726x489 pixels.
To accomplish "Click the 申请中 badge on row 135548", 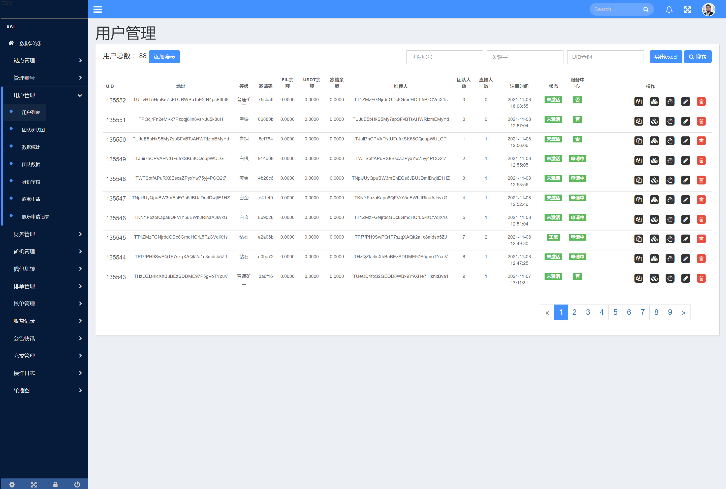I will click(x=577, y=178).
